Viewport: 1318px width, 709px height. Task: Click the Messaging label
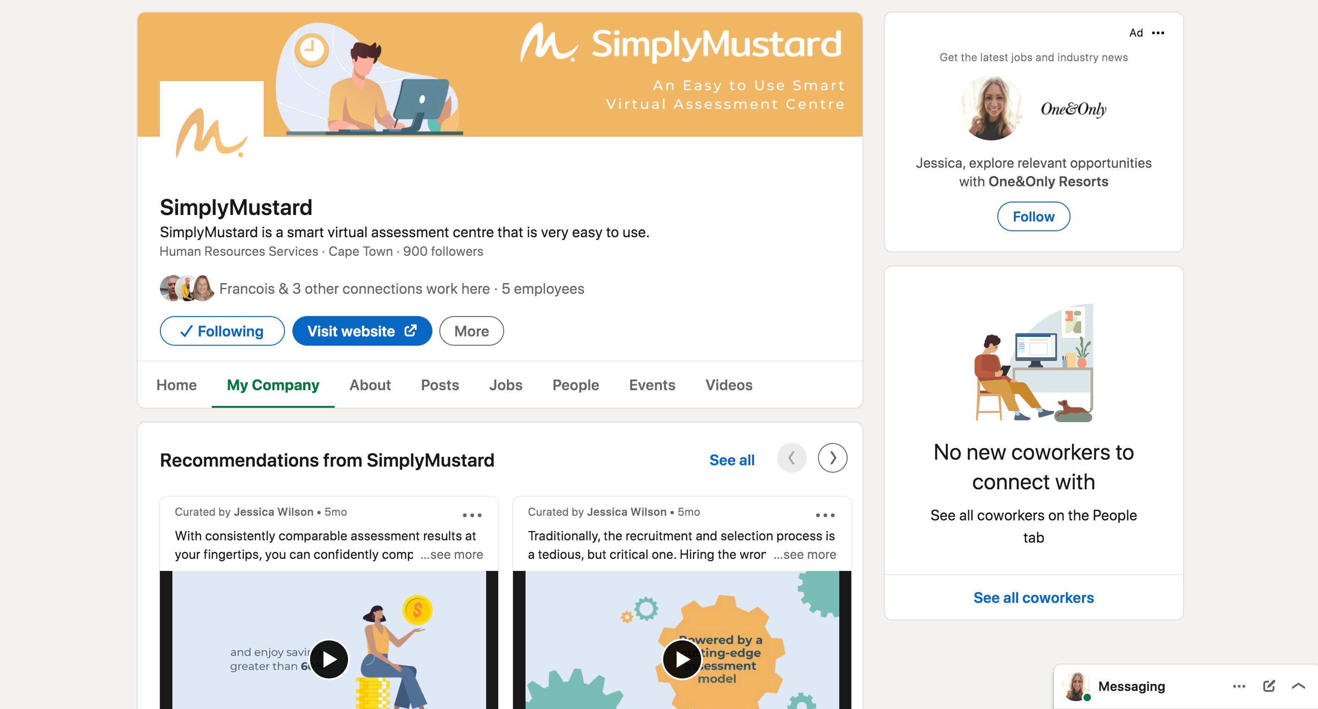click(x=1131, y=686)
